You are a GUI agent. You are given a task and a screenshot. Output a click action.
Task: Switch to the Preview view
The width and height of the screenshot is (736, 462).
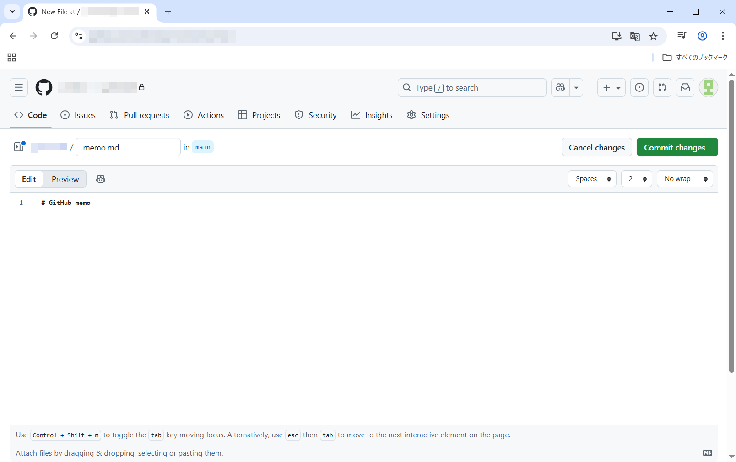pos(65,179)
